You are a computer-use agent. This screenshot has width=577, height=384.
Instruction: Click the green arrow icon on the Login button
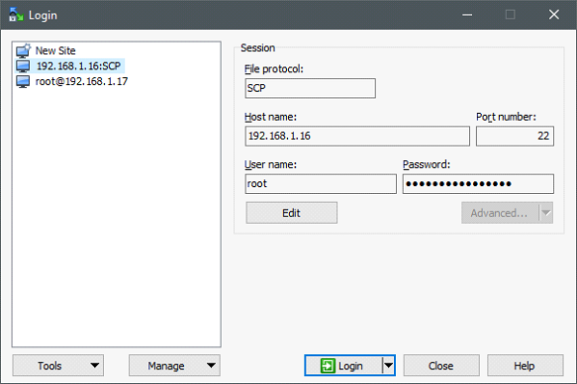(328, 366)
